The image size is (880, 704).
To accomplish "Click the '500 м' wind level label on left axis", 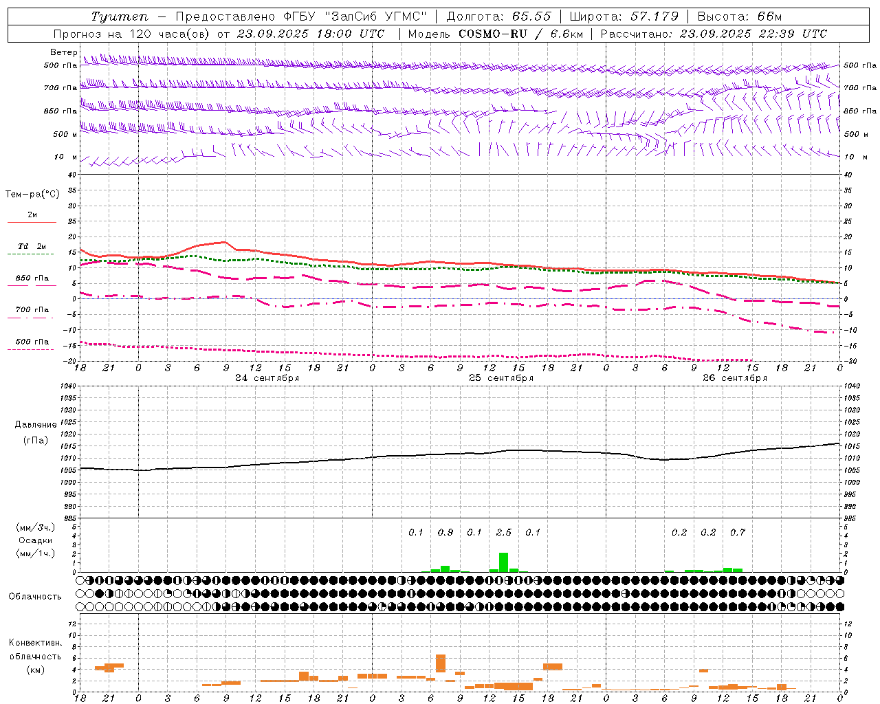I will 65,135.
